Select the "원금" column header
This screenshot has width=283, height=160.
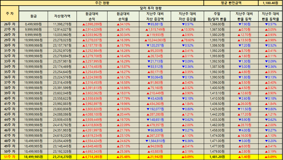pyautogui.click(x=33, y=16)
